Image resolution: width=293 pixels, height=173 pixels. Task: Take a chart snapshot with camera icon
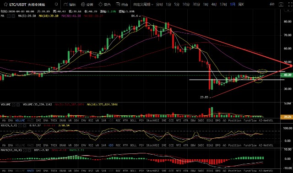(x=281, y=4)
